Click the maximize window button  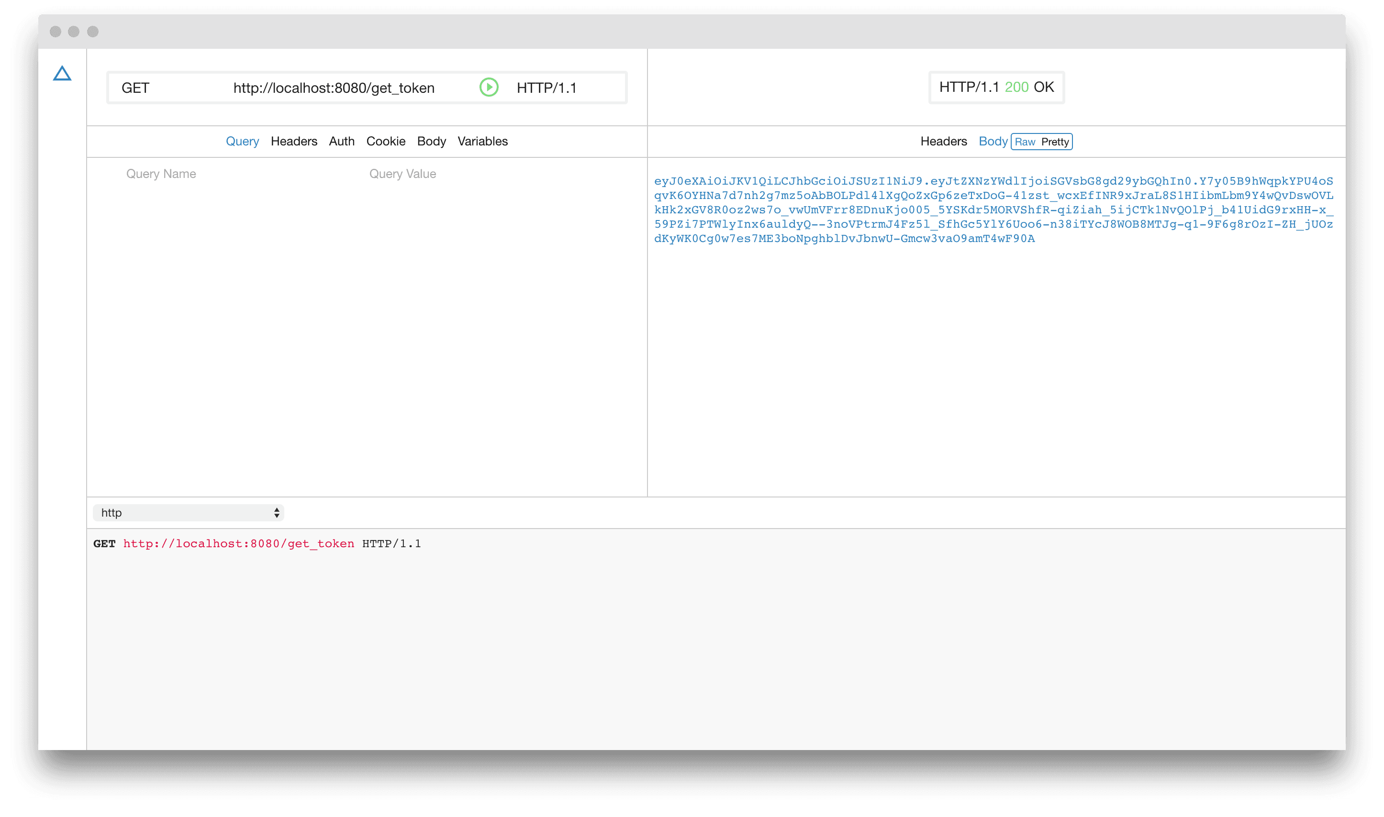click(93, 32)
